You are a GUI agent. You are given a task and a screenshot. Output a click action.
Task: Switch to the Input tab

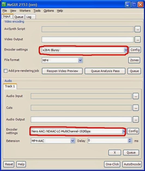click(7, 17)
